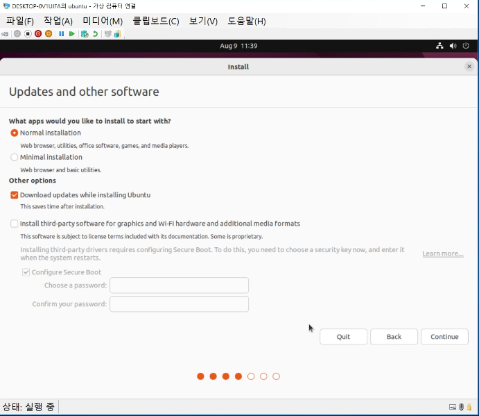Image resolution: width=479 pixels, height=416 pixels.
Task: Click the Back button
Action: (394, 337)
